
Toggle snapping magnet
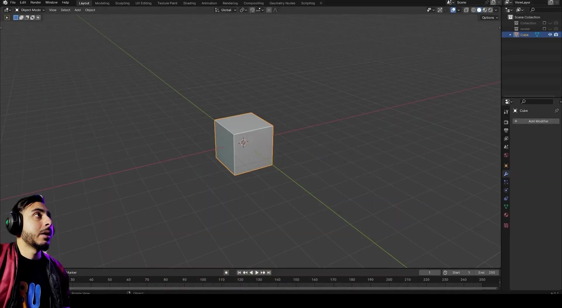point(252,10)
